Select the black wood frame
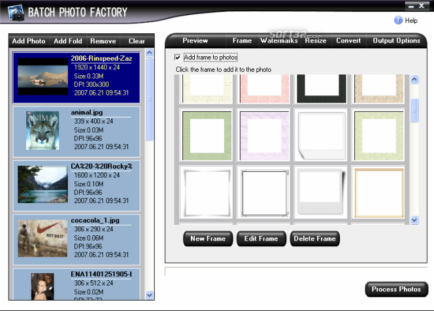Viewport: 434px width, 311px height. 322,89
